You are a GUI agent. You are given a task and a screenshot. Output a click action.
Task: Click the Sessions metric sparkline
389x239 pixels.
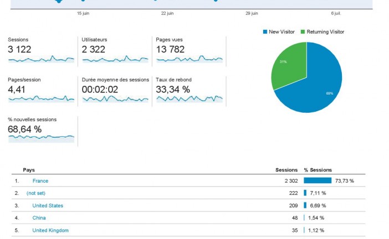coord(41,59)
